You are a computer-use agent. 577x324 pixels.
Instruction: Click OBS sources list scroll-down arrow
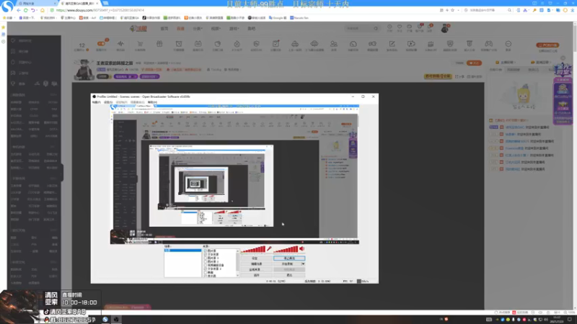pyautogui.click(x=238, y=275)
